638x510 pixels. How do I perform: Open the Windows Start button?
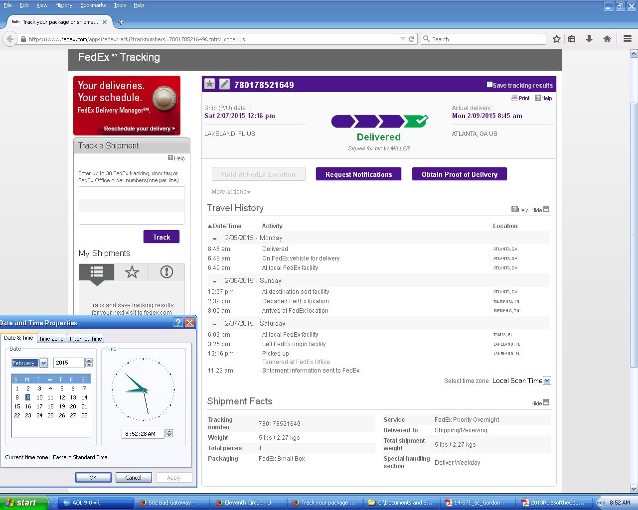(24, 503)
